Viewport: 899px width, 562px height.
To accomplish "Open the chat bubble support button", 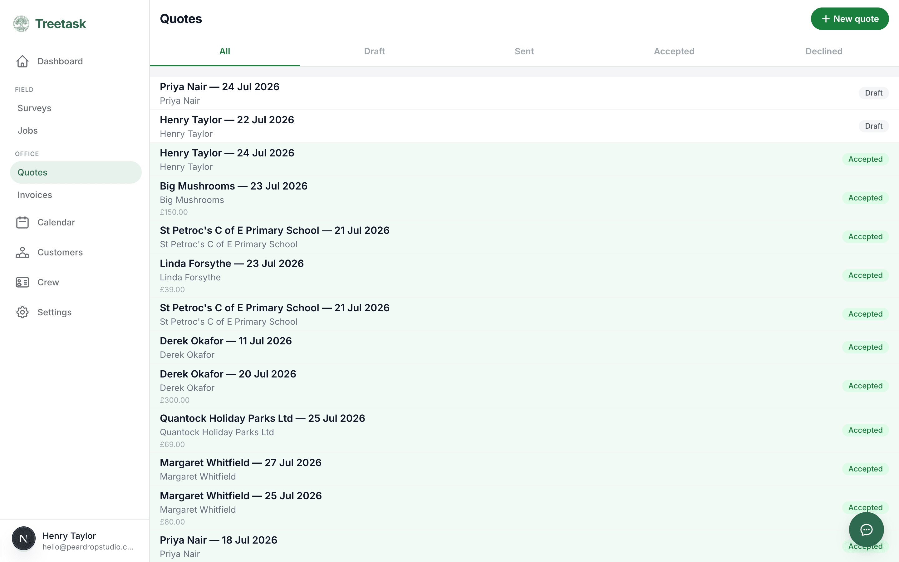I will point(866,530).
